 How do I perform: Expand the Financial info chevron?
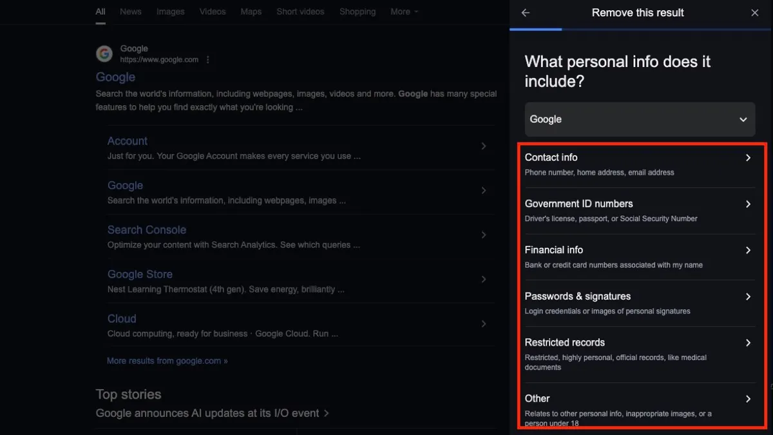(x=748, y=250)
